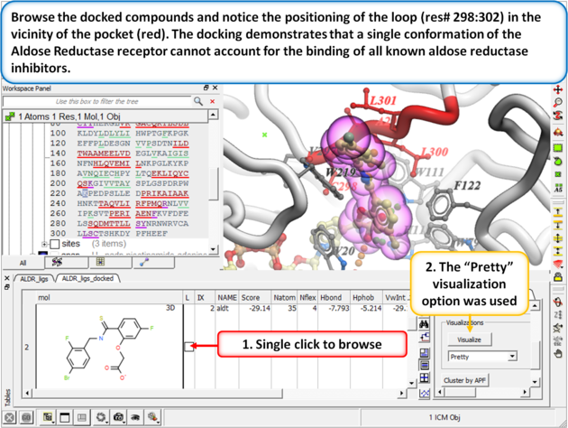Click the plot chart icon beside table

(424, 394)
